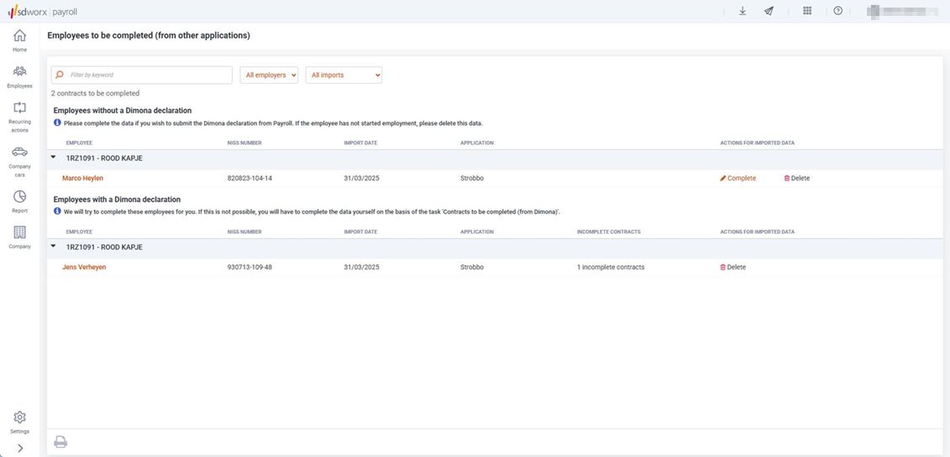Image resolution: width=950 pixels, height=457 pixels.
Task: Open the Company cars section
Action: click(x=19, y=155)
